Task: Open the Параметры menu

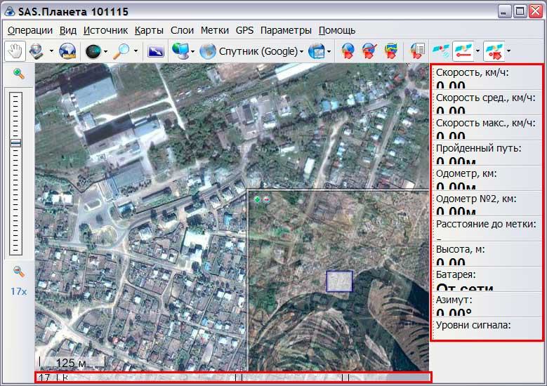Action: 285,30
